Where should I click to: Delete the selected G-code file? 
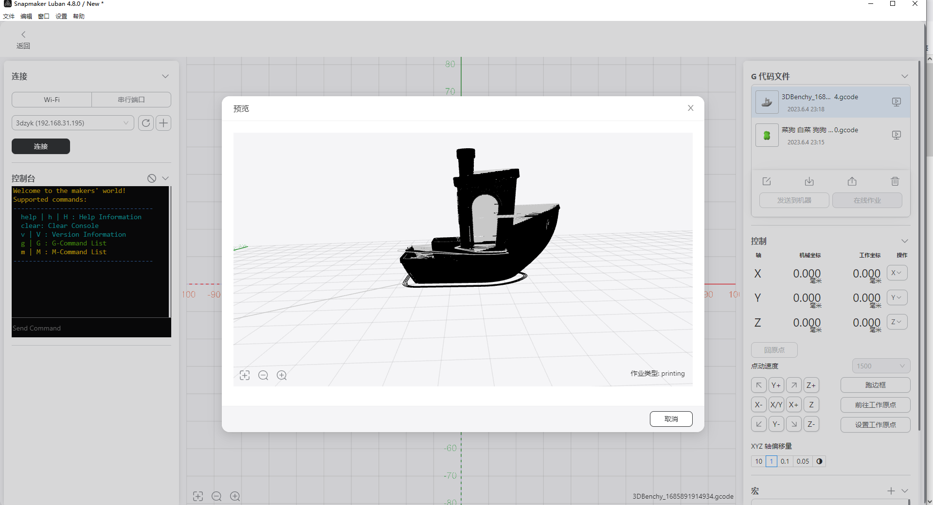tap(895, 181)
